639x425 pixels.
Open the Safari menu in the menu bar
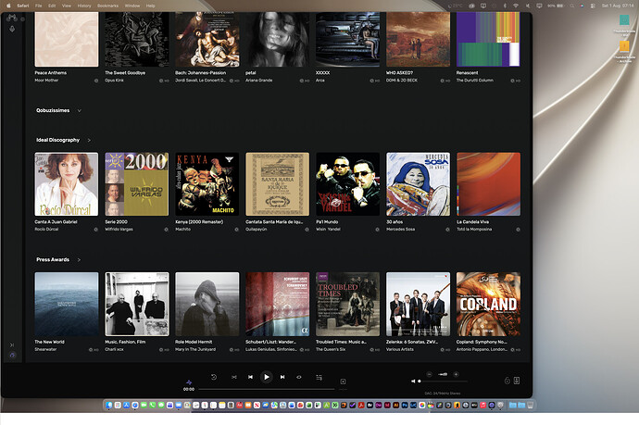tap(22, 6)
